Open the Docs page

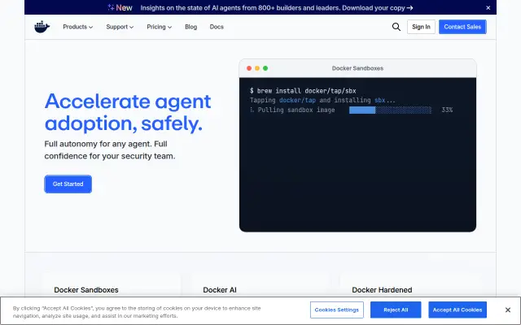pos(217,27)
